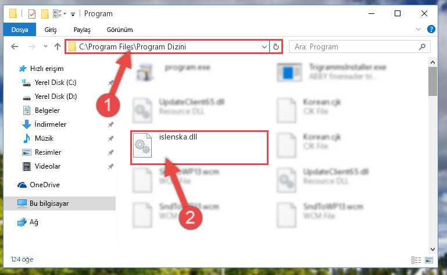This screenshot has height=275, width=447.
Task: Click the search magnifier icon
Action: (x=422, y=47)
